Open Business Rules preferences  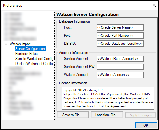pyautogui.click(x=26, y=54)
